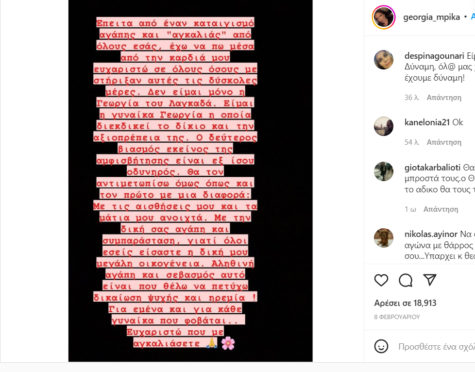The height and width of the screenshot is (372, 475).
Task: Open the giotakarbalioti username link
Action: point(432,168)
